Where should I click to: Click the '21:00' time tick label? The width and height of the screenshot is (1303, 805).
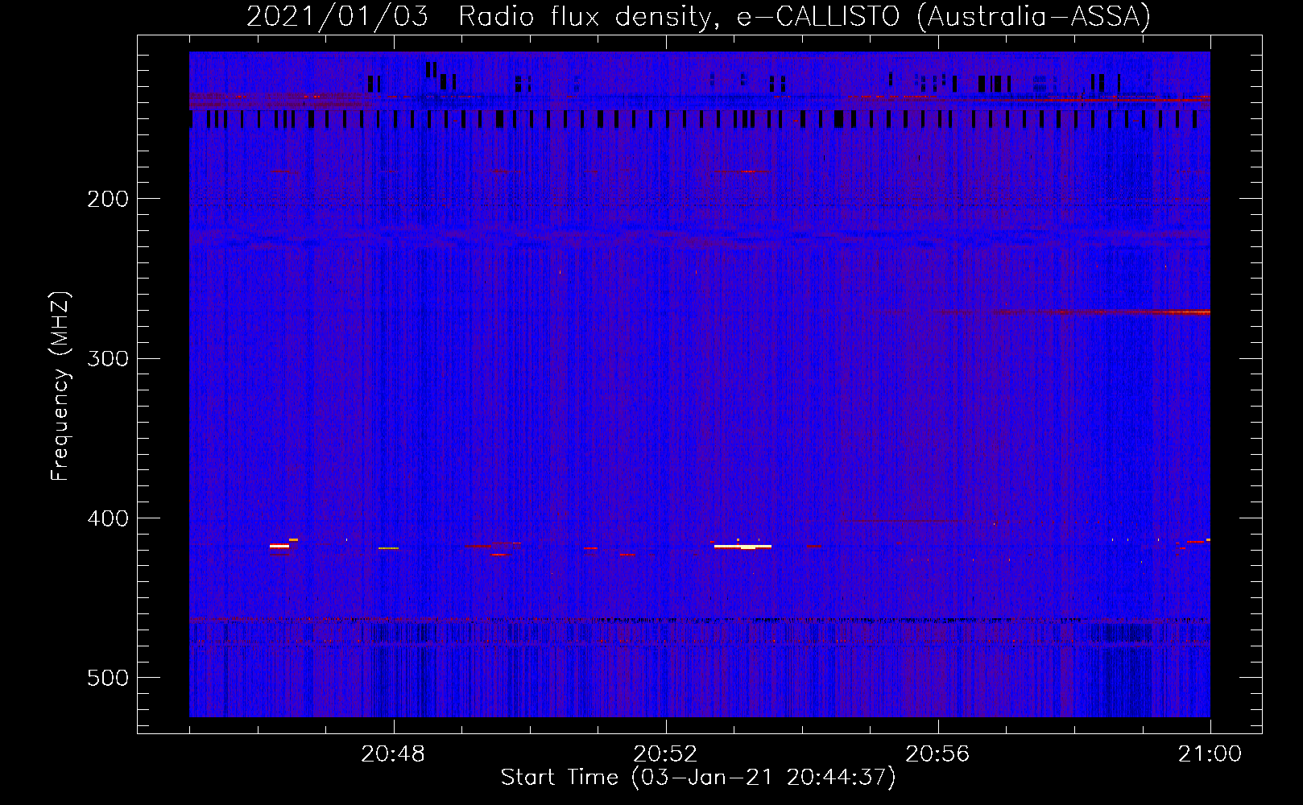(1210, 754)
